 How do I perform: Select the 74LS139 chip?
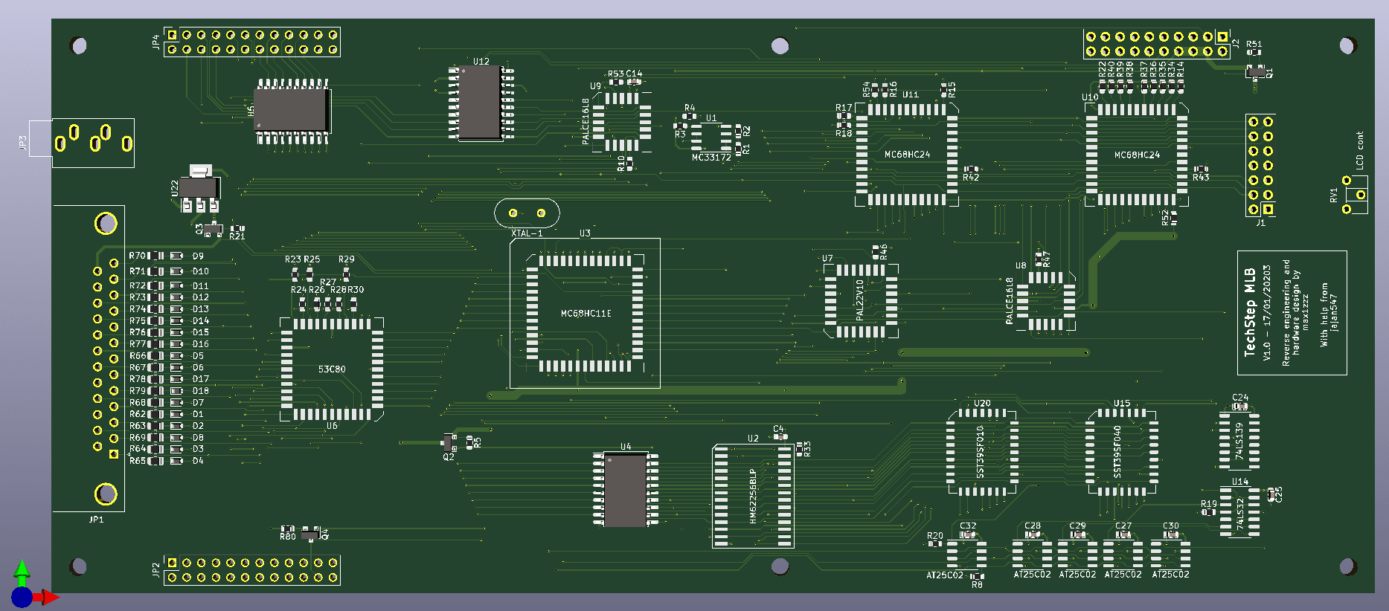pos(1239,441)
